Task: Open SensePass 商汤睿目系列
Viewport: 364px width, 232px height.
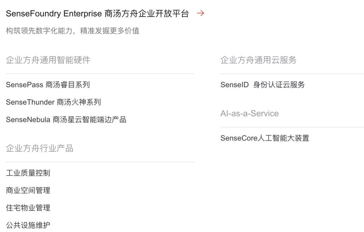Action: coord(48,85)
